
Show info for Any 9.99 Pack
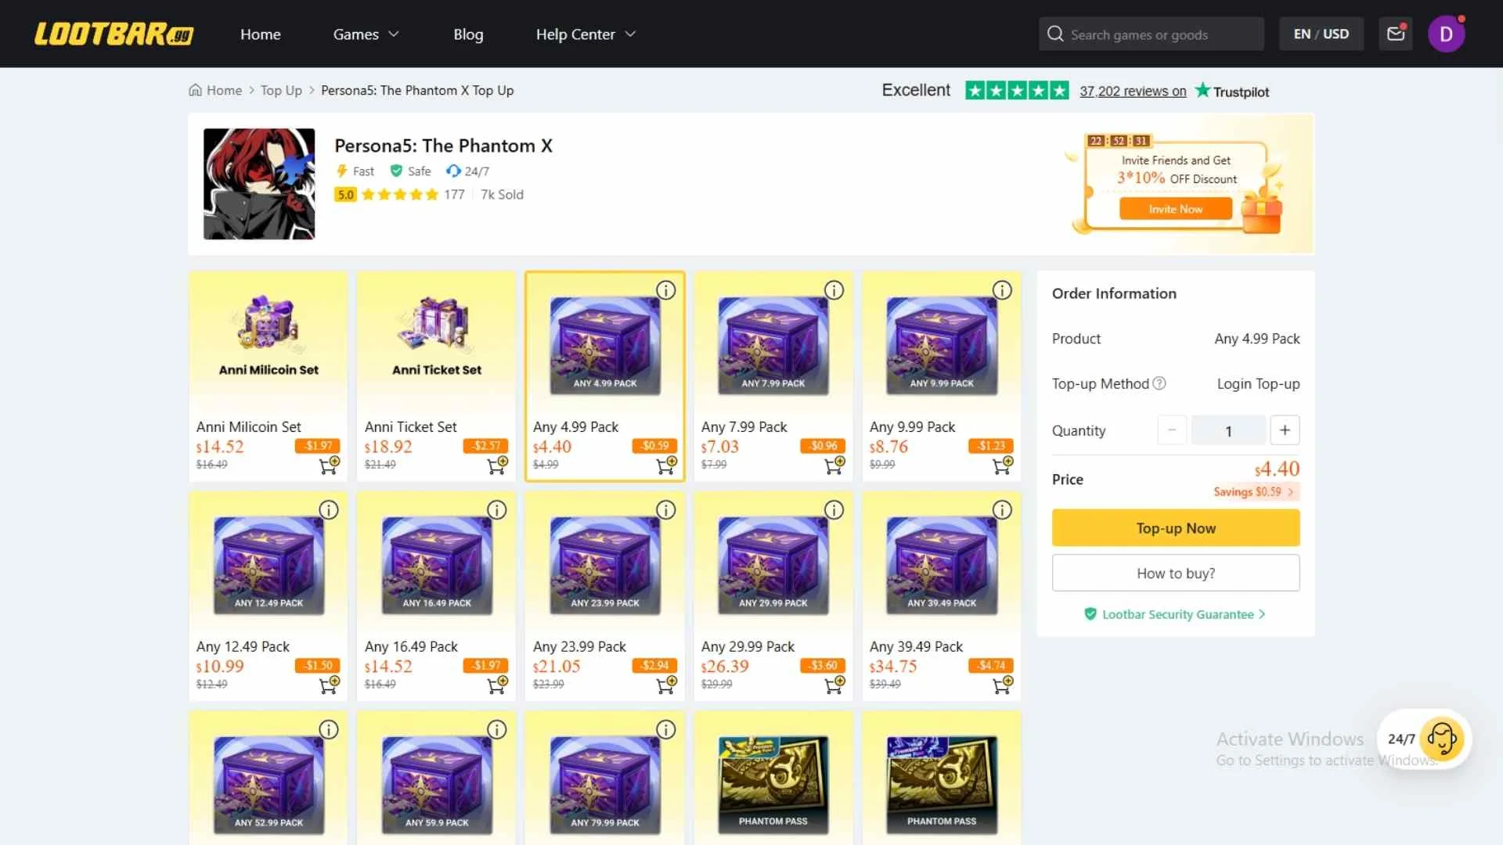click(x=1002, y=290)
